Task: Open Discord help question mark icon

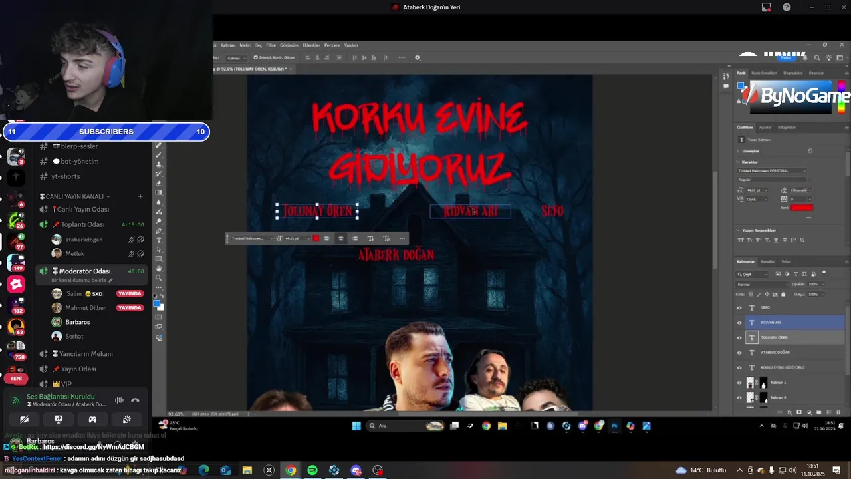Action: coord(787,7)
